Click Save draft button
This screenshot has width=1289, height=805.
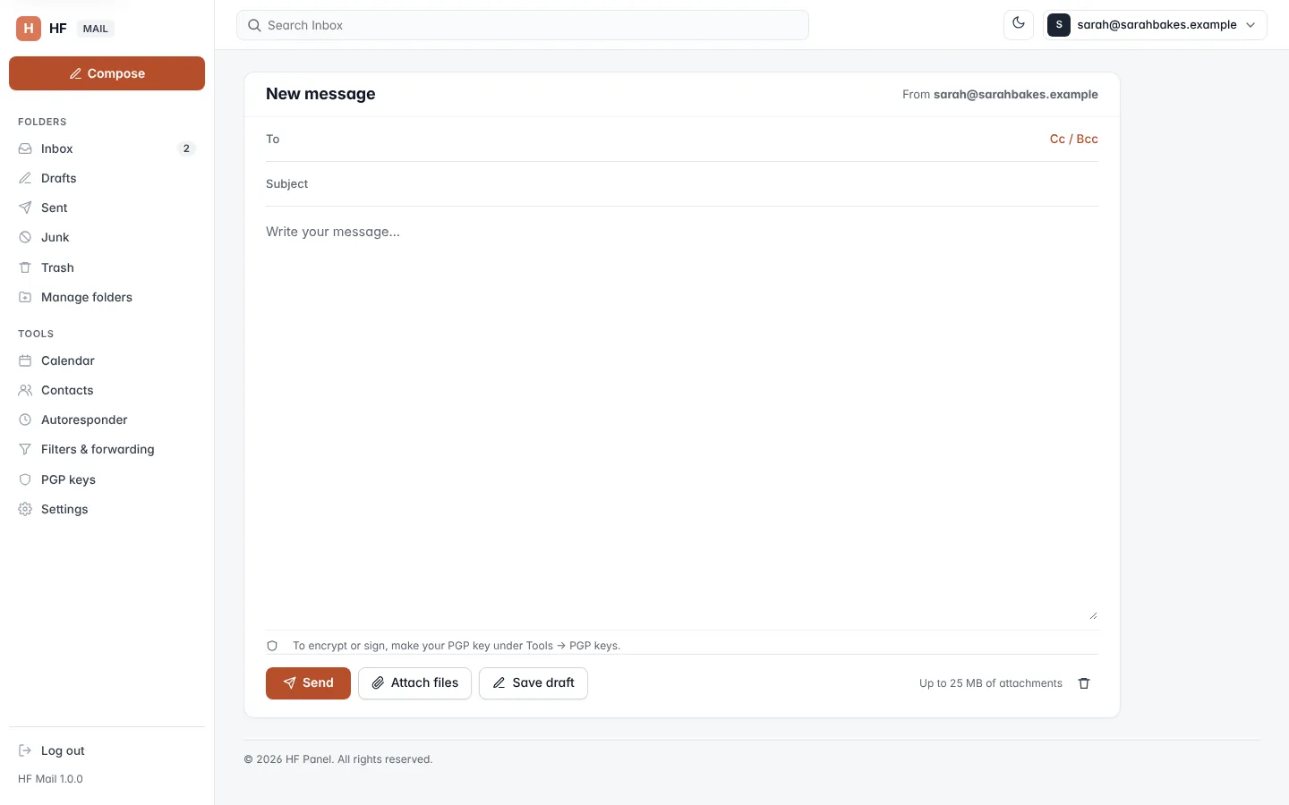(534, 683)
